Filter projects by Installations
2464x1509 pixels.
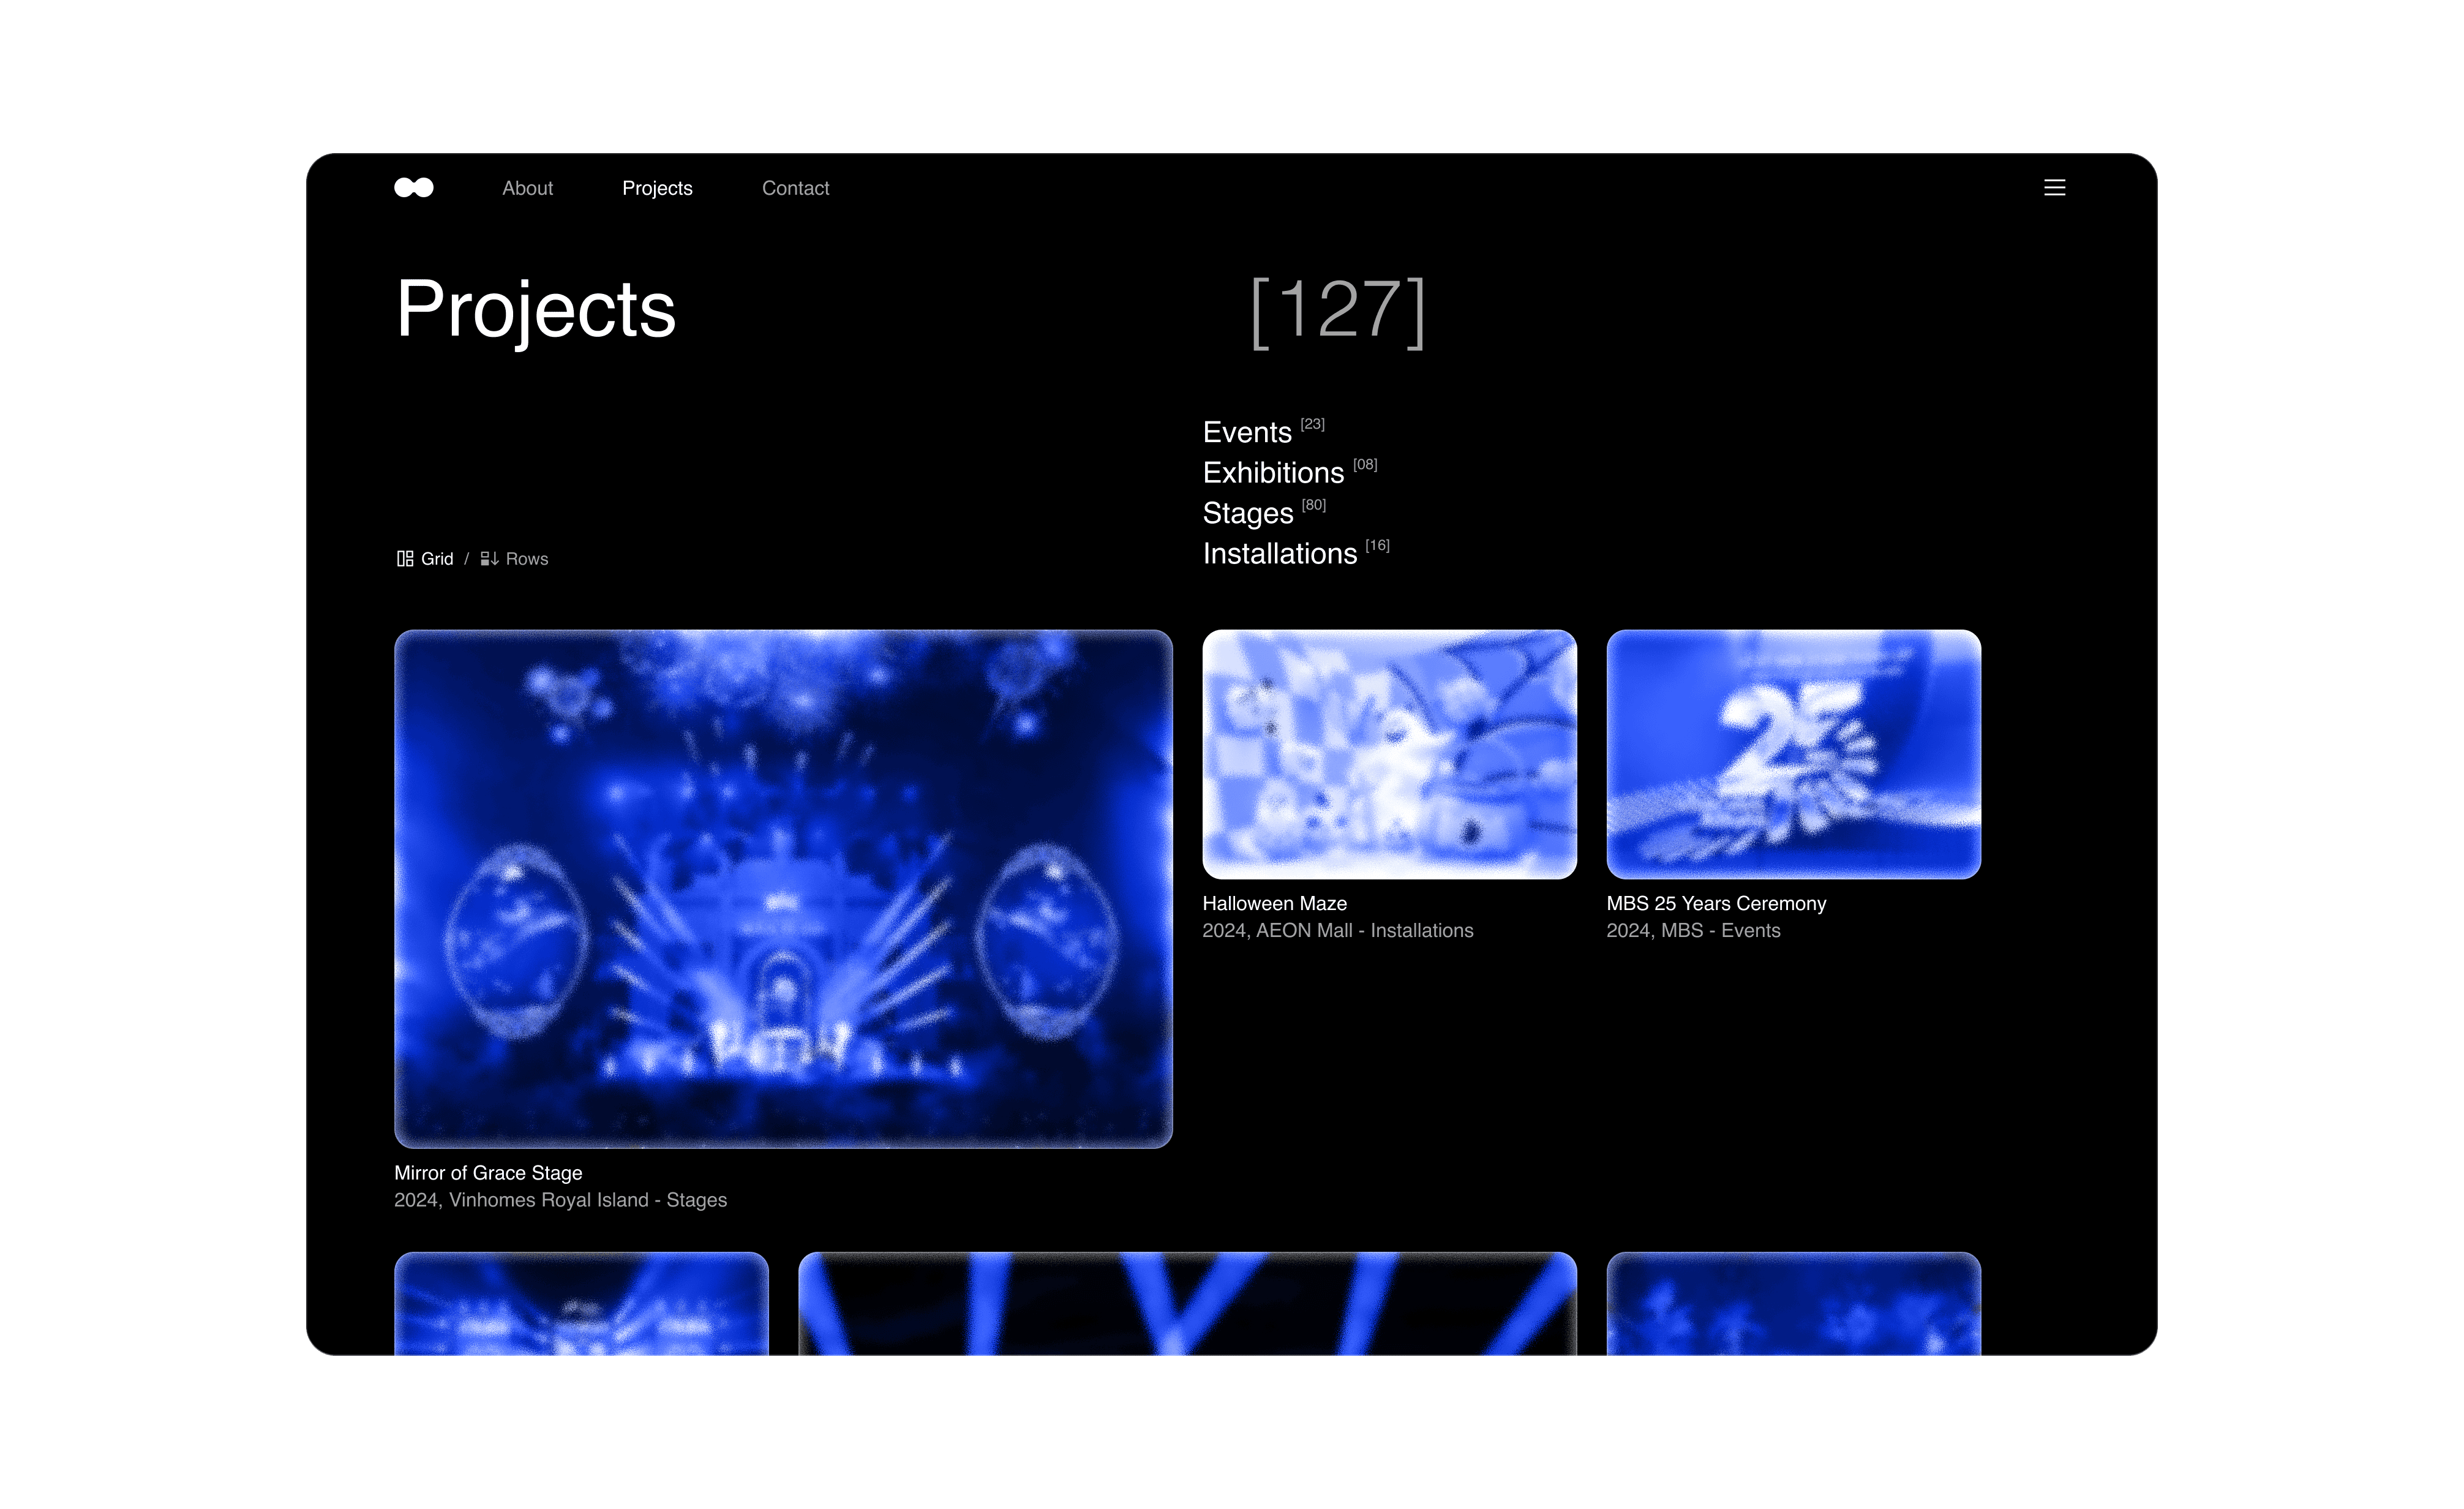[x=1279, y=554]
